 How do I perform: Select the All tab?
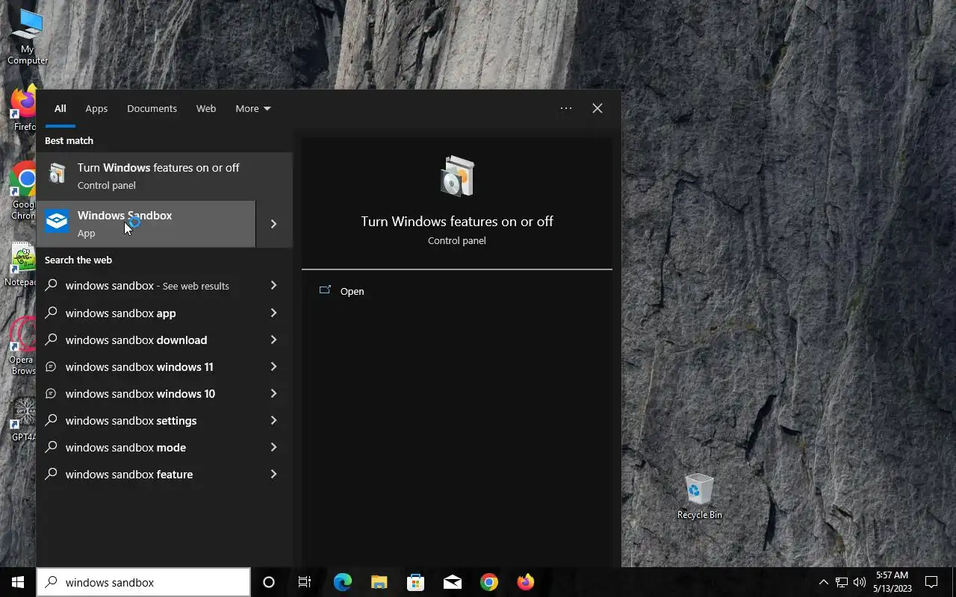60,108
